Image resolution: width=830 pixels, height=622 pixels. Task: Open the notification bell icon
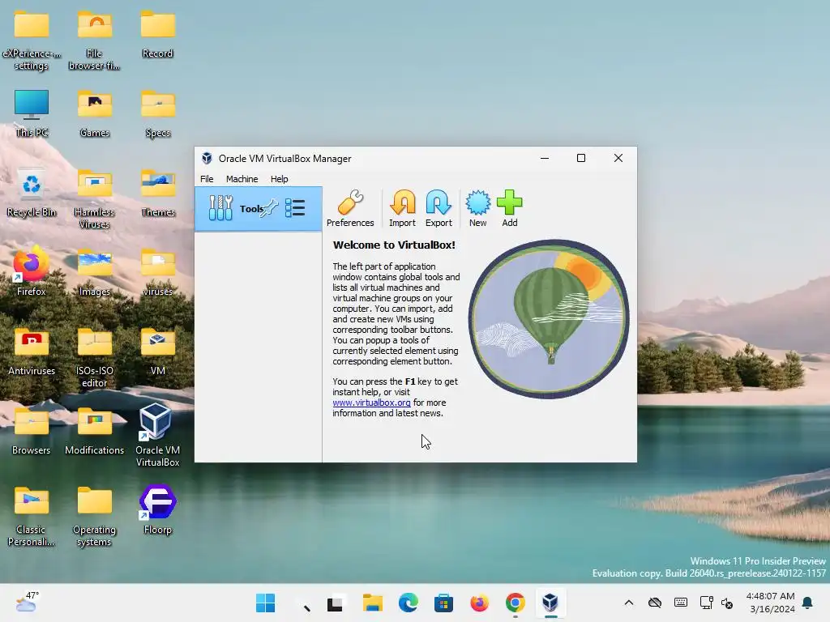(808, 603)
